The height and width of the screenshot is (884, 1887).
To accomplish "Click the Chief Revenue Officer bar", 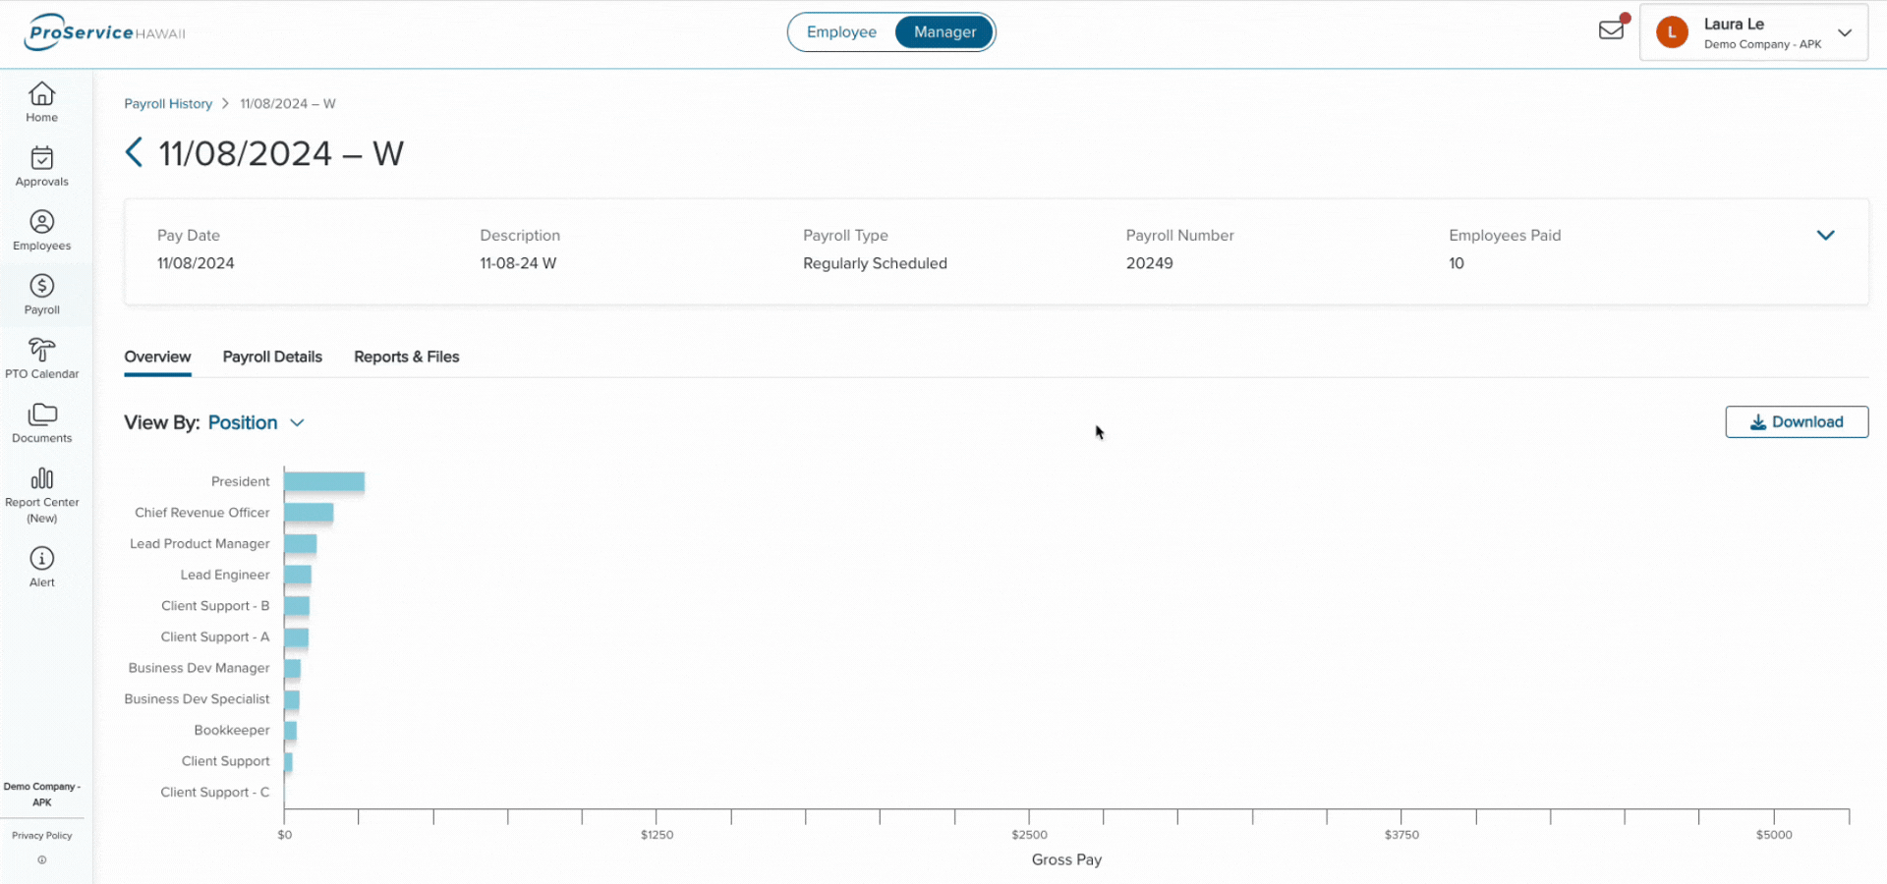I will pyautogui.click(x=309, y=513).
